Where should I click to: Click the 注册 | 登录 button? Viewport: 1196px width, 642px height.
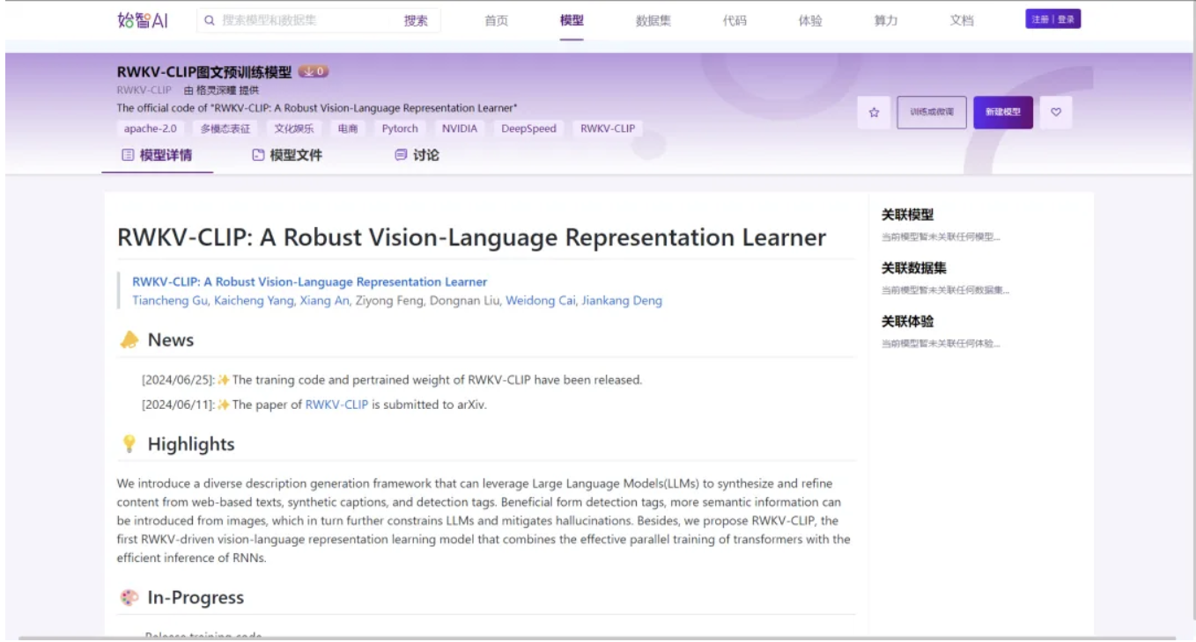click(1052, 19)
